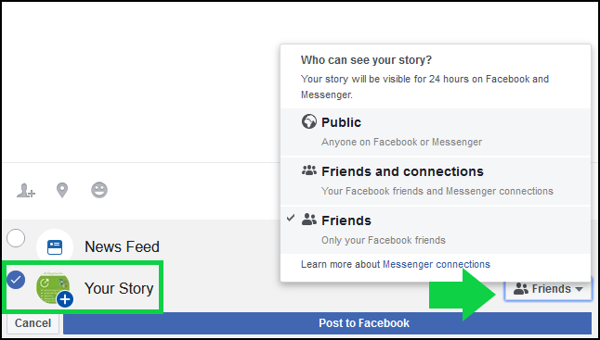The height and width of the screenshot is (340, 600).
Task: Click the globe icon next to Public
Action: [308, 122]
